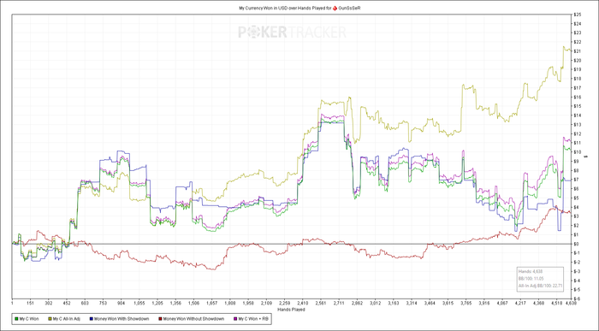
Task: Click the green My C Won legend swatch
Action: point(17,319)
